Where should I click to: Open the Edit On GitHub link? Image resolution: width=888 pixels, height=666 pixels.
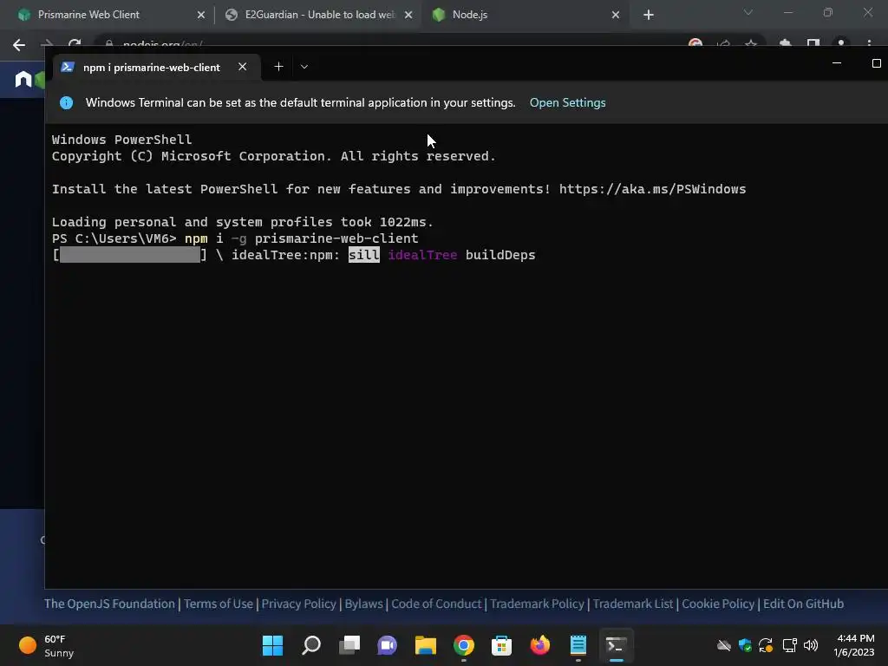[x=803, y=604]
